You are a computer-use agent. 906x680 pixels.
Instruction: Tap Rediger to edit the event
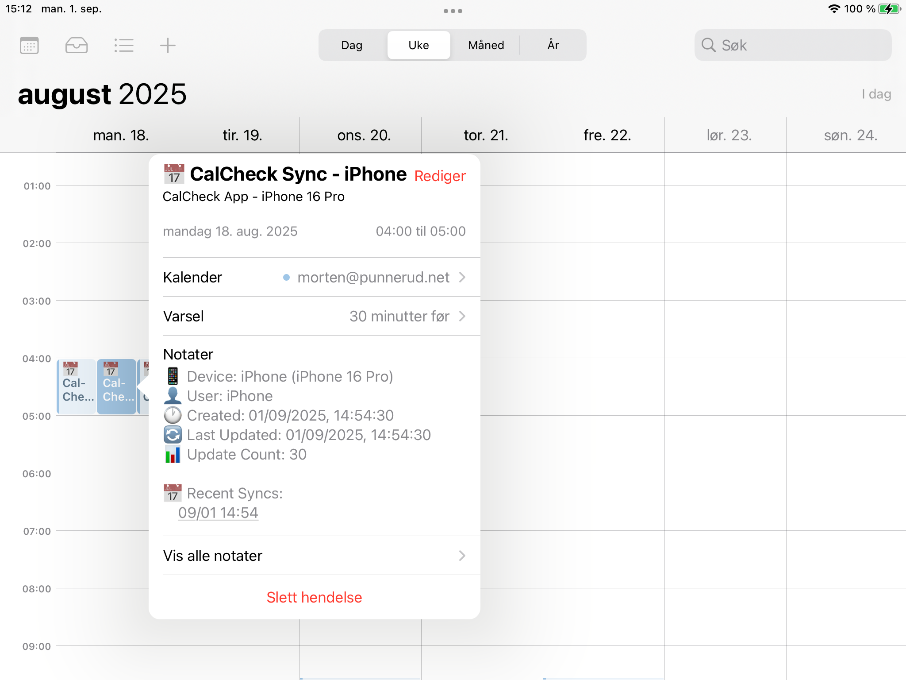tap(440, 176)
